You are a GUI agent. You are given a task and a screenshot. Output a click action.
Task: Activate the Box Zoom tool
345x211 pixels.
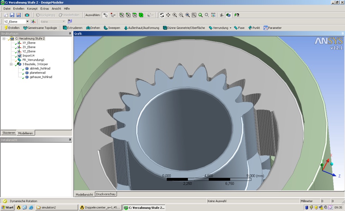[181, 15]
